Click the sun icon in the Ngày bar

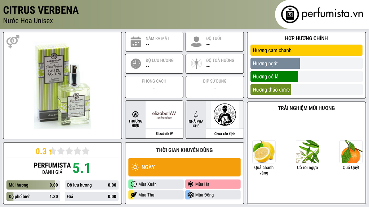point(135,167)
